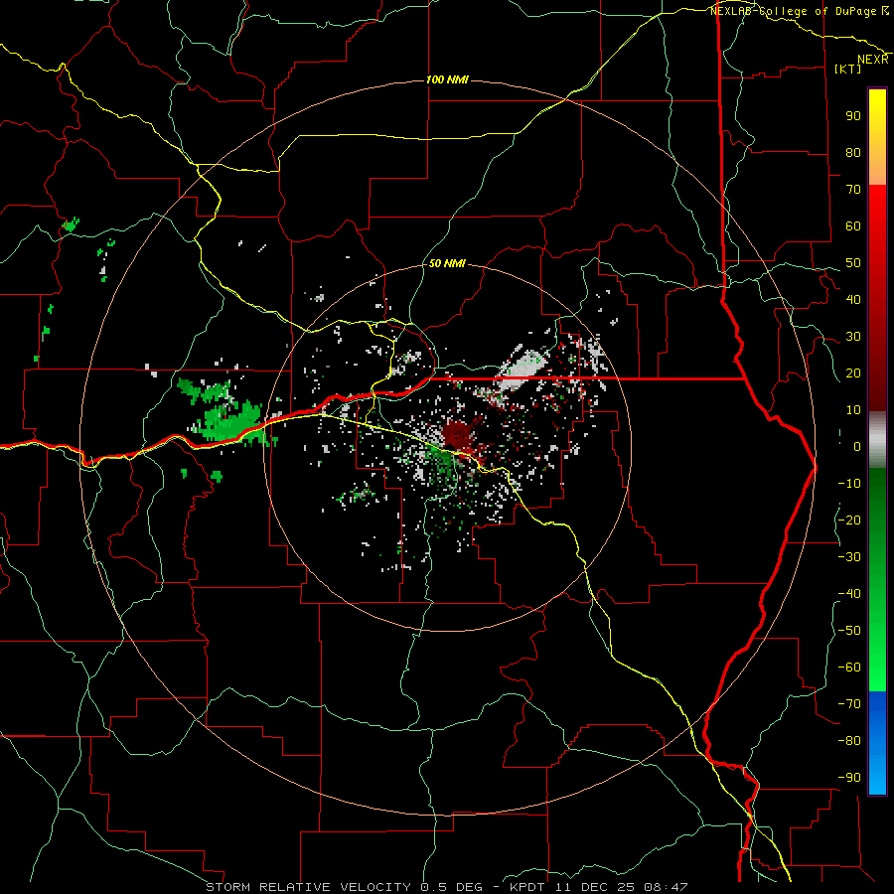Click the gray zero-velocity segment of the color bar

point(877,440)
